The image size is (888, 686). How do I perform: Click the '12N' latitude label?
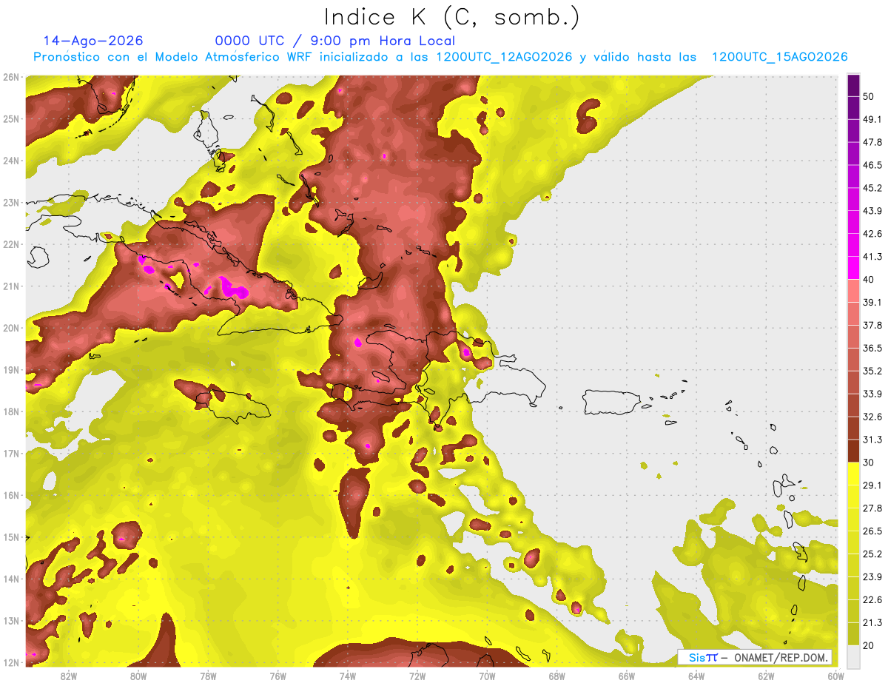[x=11, y=662]
